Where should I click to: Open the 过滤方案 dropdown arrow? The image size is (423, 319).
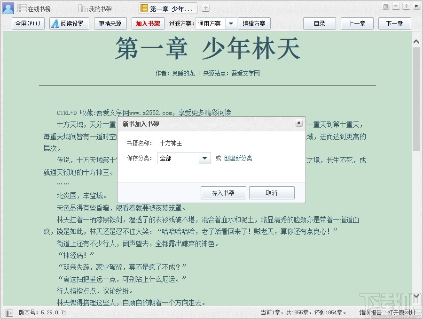pyautogui.click(x=232, y=23)
